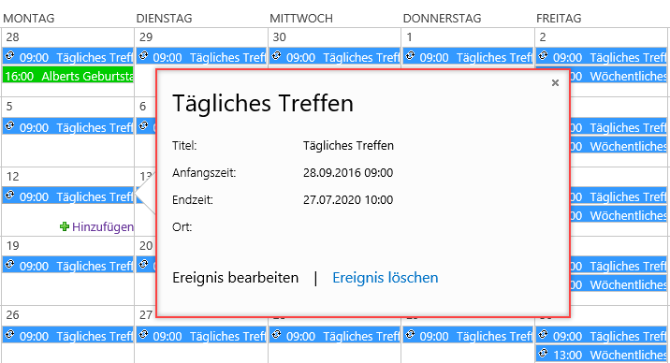Click recurrence icon on Thursday 1 daily meeting
This screenshot has height=363, width=670.
click(410, 56)
